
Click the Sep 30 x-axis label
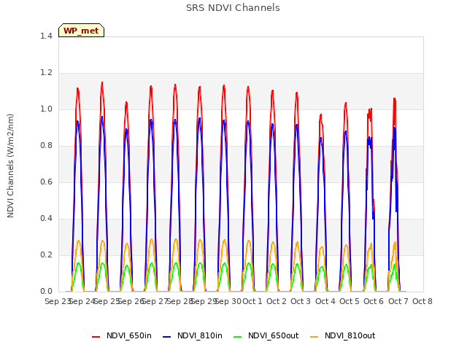228,301
